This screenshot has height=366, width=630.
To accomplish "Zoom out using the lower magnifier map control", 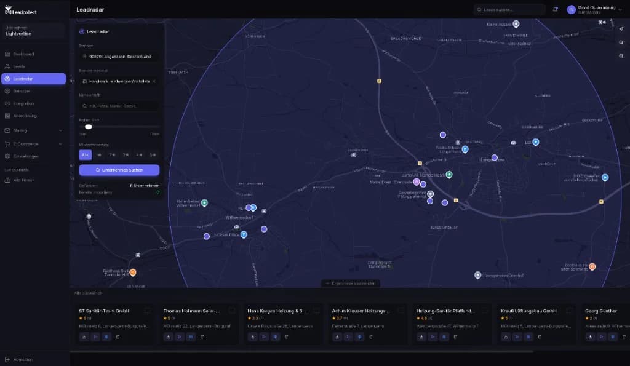I will 621,56.
